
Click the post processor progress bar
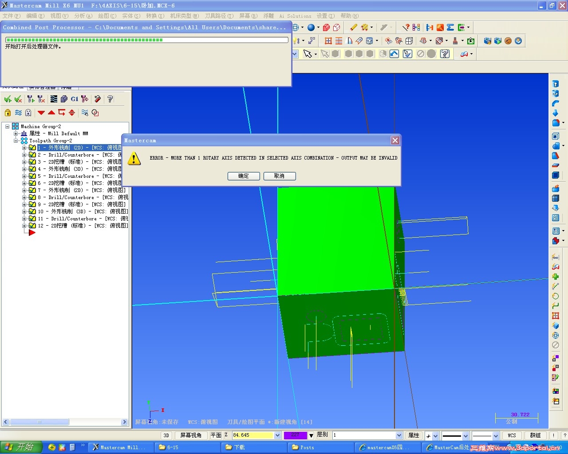[x=147, y=40]
